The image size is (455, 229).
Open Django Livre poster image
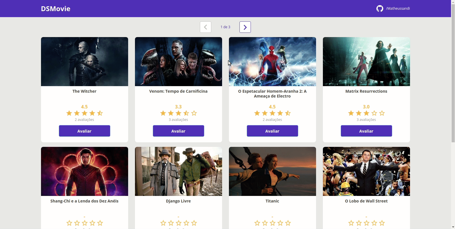click(x=179, y=171)
